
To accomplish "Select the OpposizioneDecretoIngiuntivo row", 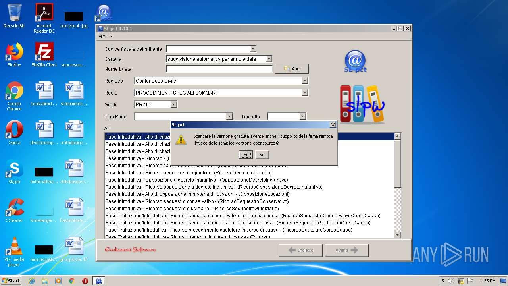I will coord(250,180).
